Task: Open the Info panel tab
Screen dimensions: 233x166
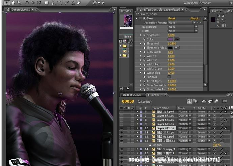Action: 216,11
